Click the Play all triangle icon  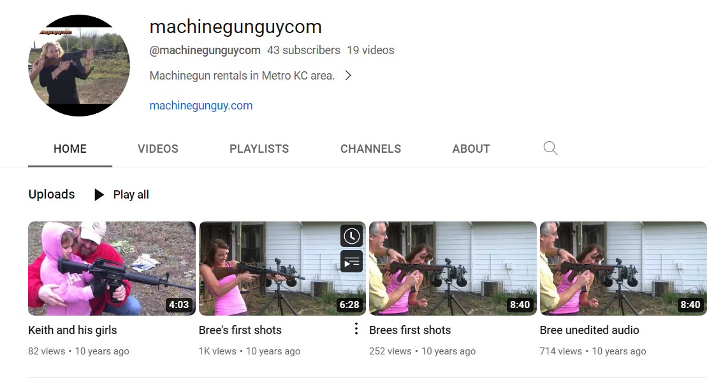click(x=99, y=195)
